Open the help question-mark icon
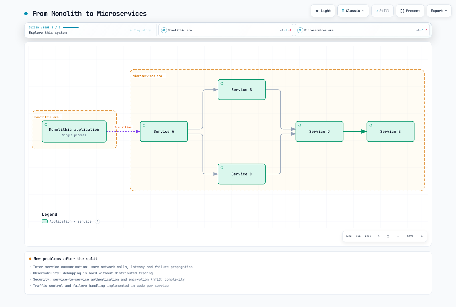Viewport: 456px width, 307px height. pyautogui.click(x=388, y=236)
